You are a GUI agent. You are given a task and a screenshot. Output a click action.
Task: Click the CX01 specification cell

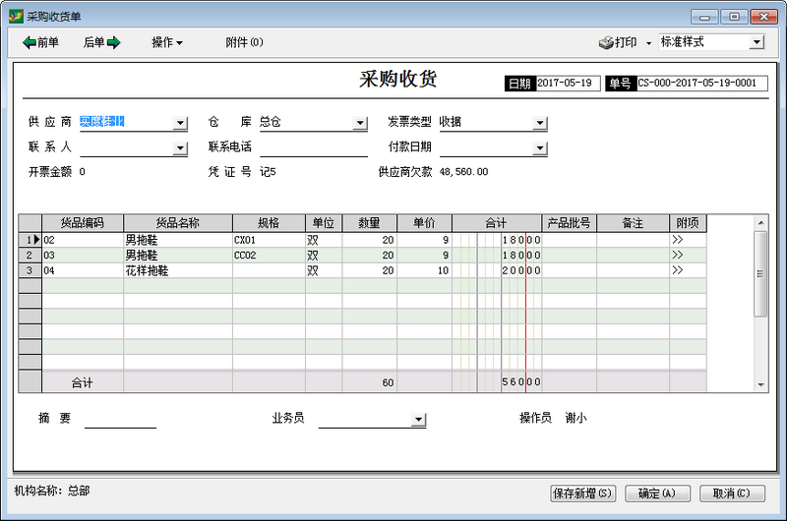(269, 240)
